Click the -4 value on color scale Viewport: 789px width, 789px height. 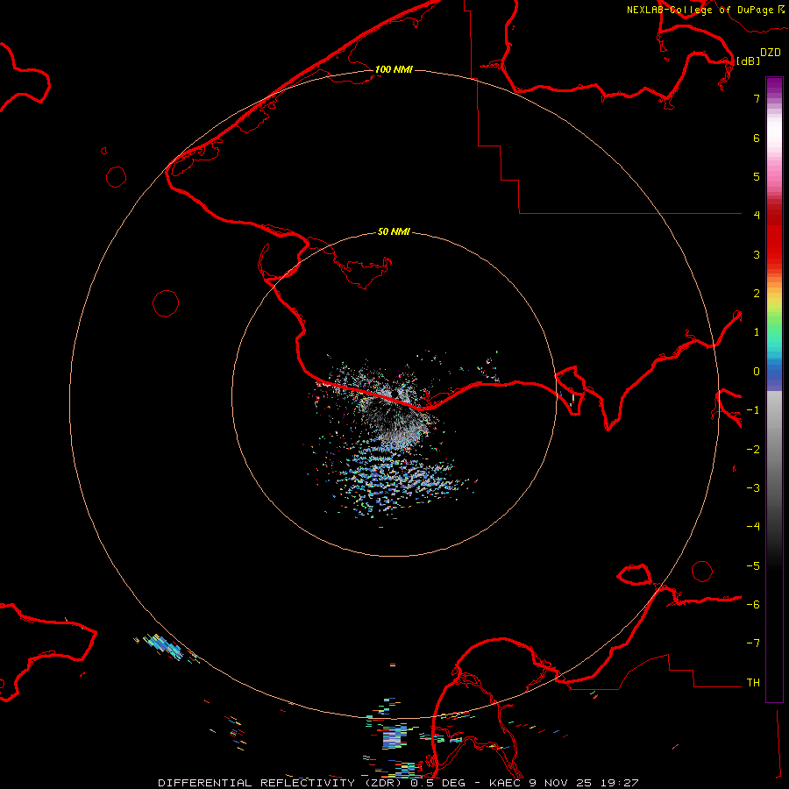[x=753, y=527]
